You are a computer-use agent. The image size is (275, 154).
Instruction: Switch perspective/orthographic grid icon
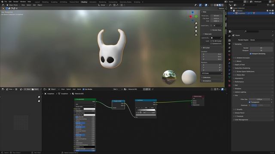(196, 35)
